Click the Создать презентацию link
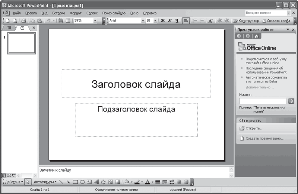Image resolution: width=298 pixels, height=194 pixels. pyautogui.click(x=264, y=139)
